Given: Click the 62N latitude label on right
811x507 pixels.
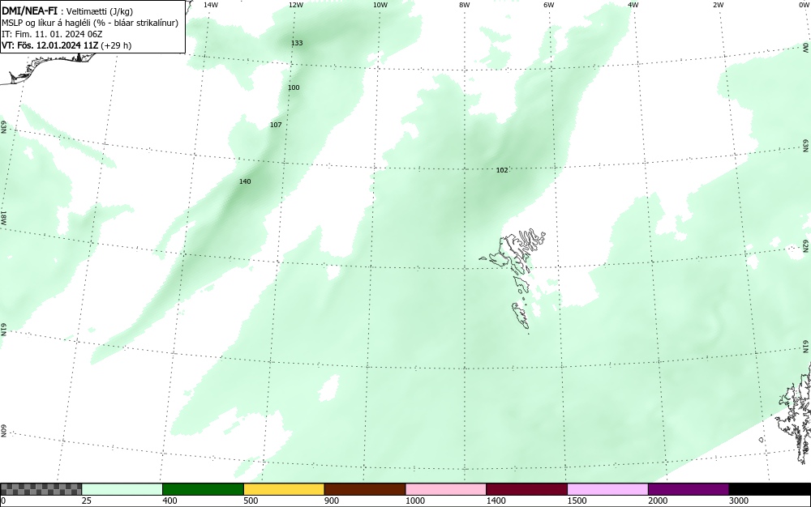Looking at the screenshot, I should [806, 246].
